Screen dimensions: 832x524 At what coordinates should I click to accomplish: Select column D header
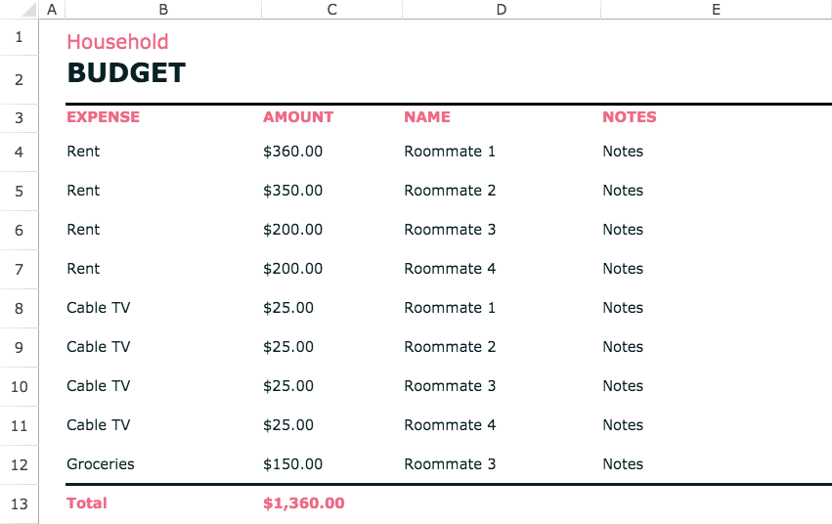point(501,10)
